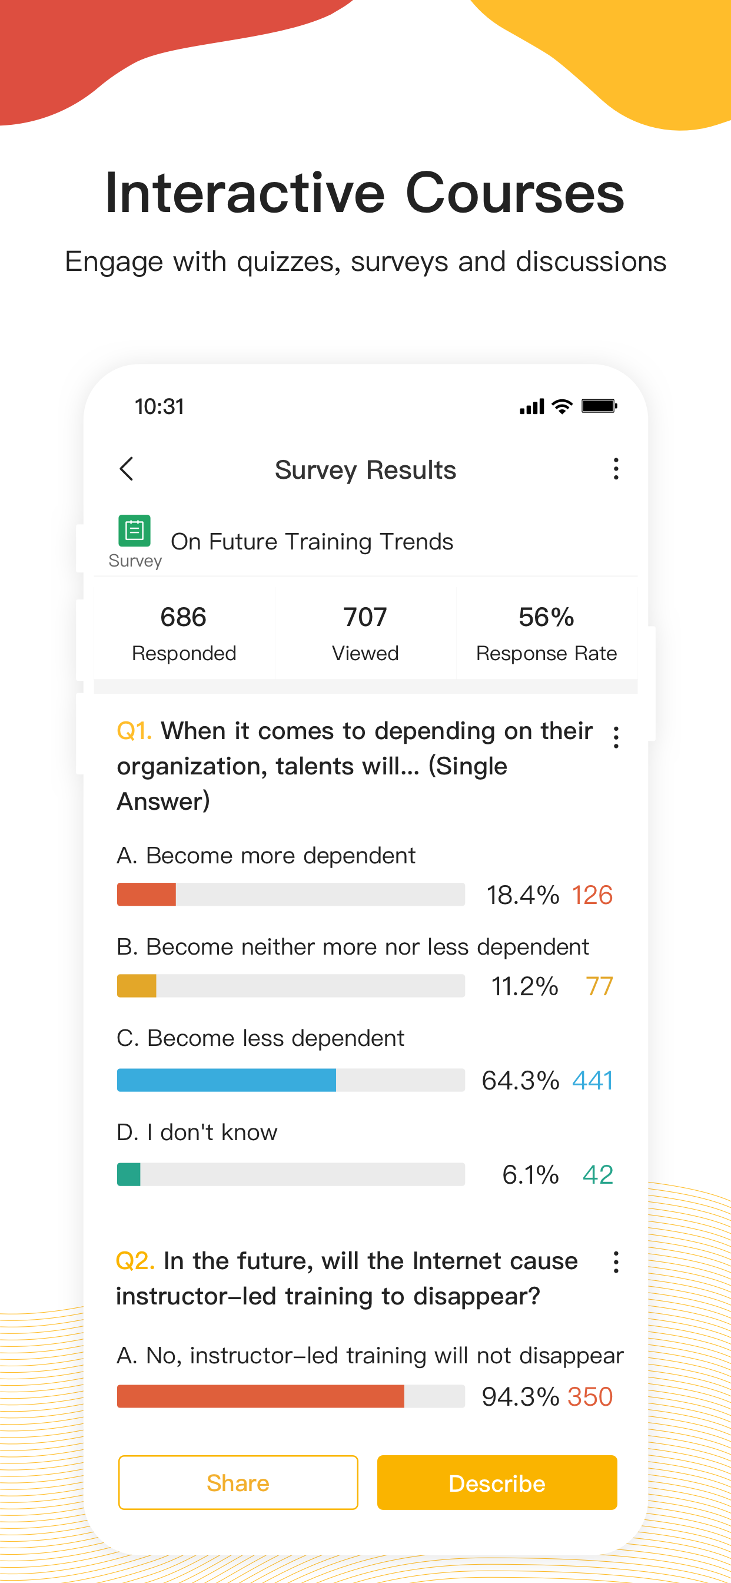Click the Describe button
The width and height of the screenshot is (731, 1583).
tap(497, 1483)
